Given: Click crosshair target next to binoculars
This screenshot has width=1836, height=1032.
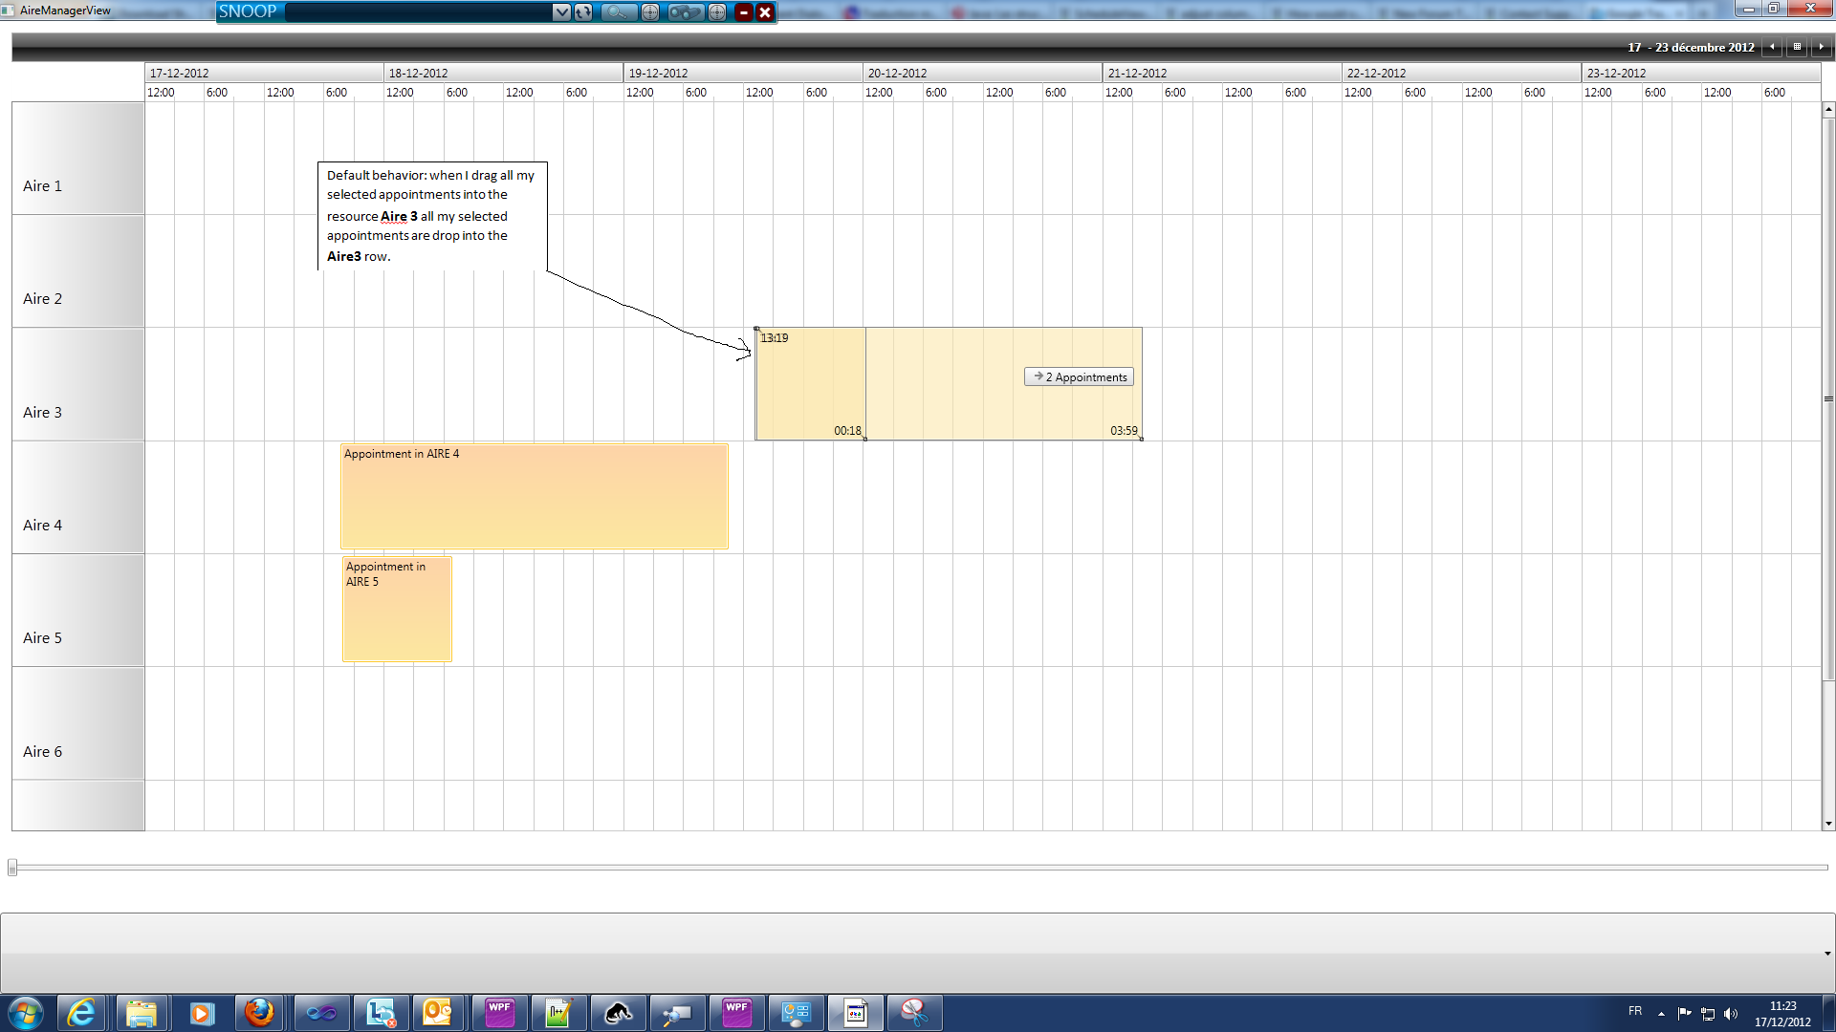Looking at the screenshot, I should (x=717, y=12).
